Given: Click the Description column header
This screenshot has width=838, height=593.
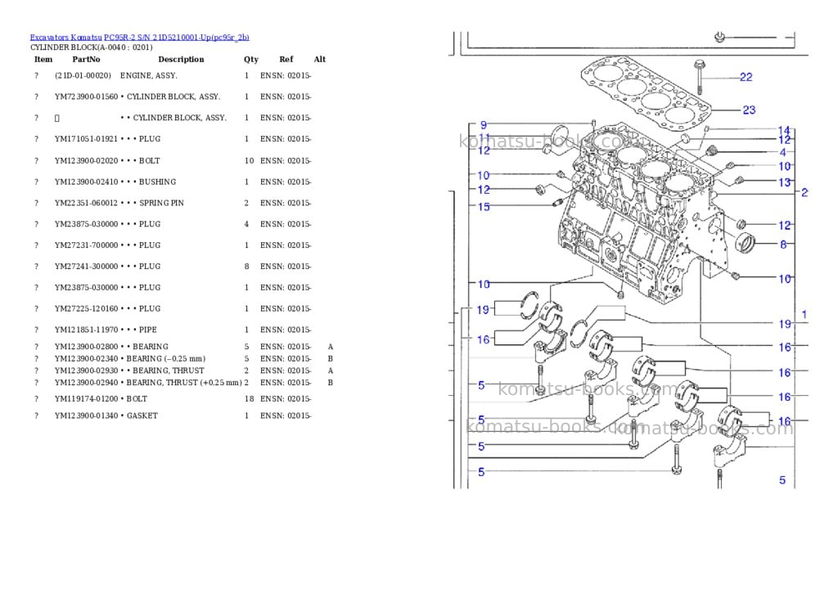Looking at the screenshot, I should click(181, 59).
